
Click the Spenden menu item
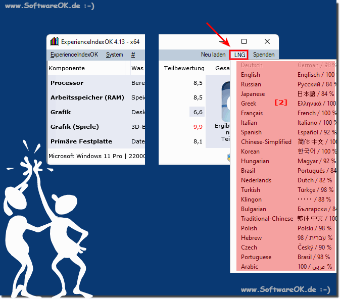(x=264, y=55)
